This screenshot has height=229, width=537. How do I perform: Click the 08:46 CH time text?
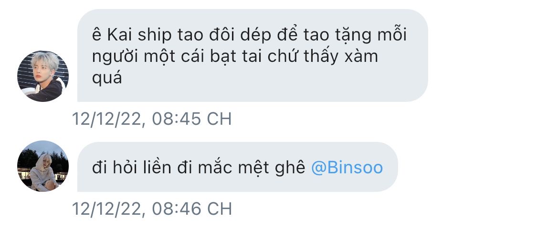coord(192,209)
